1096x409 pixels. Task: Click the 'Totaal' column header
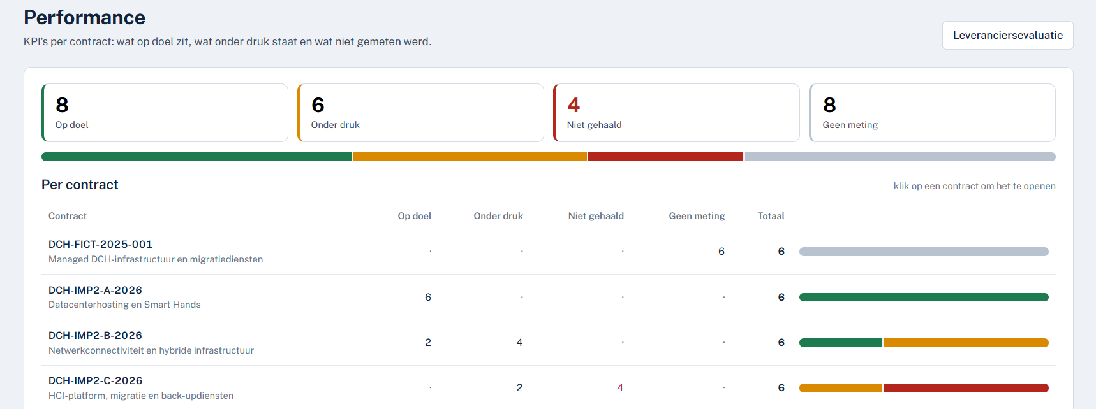click(771, 216)
